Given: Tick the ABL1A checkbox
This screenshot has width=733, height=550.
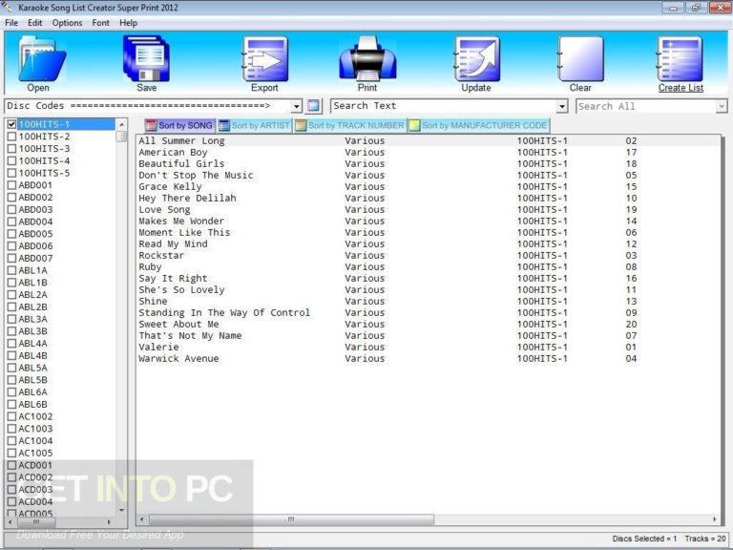Looking at the screenshot, I should pyautogui.click(x=12, y=270).
